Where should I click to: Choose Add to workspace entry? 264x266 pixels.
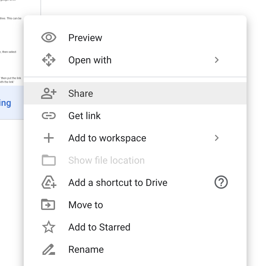point(135,138)
